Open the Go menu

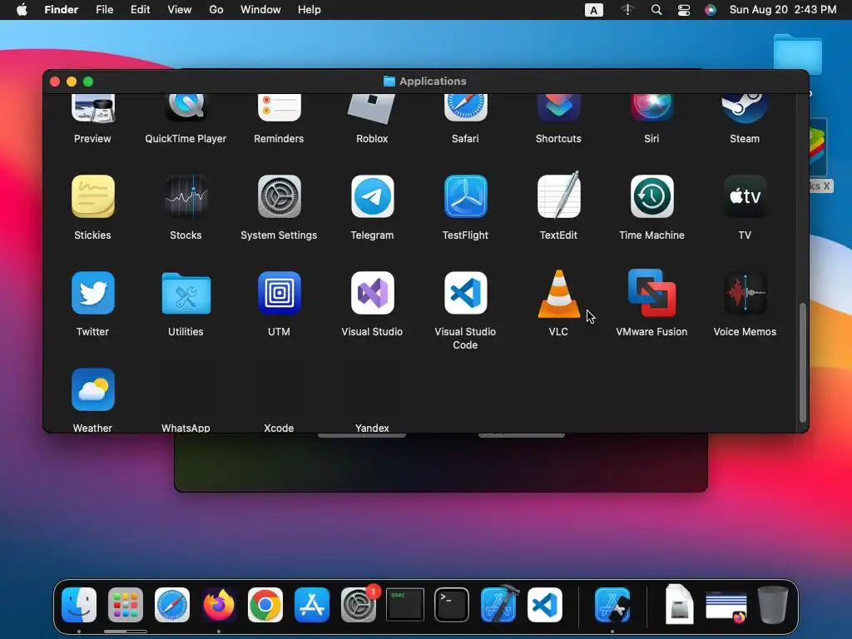[216, 10]
